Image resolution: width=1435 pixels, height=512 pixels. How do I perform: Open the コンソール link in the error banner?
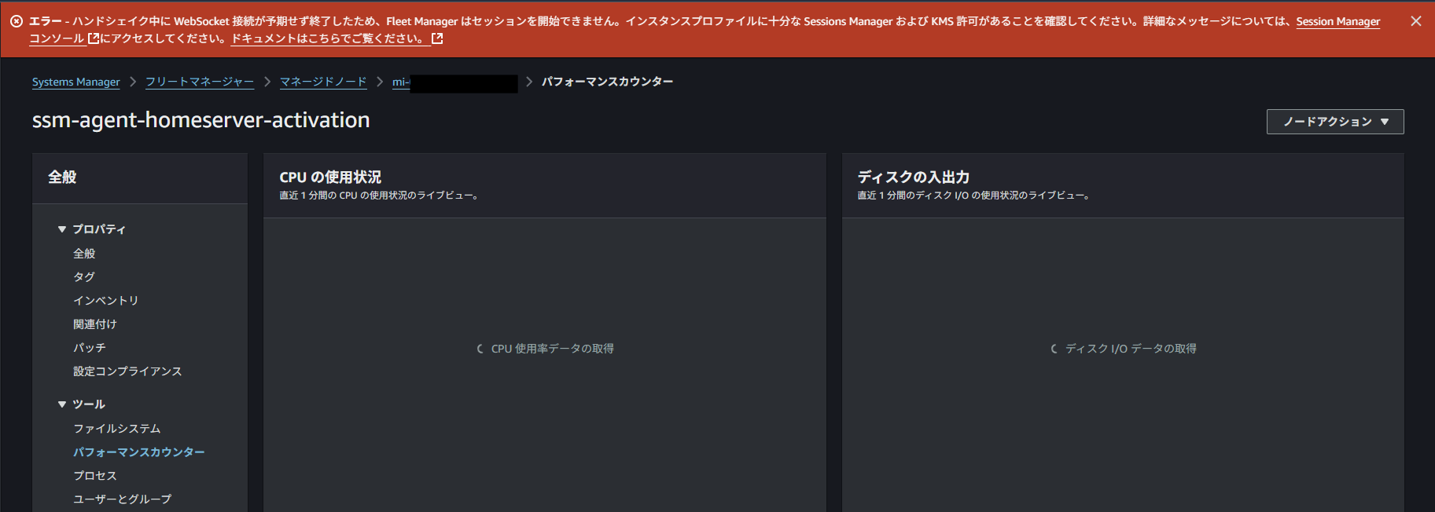[57, 38]
